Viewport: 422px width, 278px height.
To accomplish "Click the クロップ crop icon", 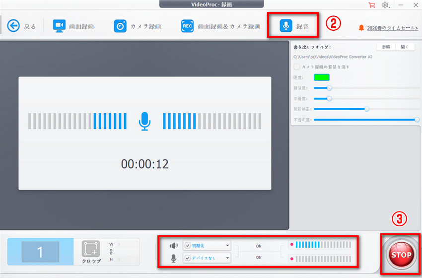I will (x=91, y=249).
